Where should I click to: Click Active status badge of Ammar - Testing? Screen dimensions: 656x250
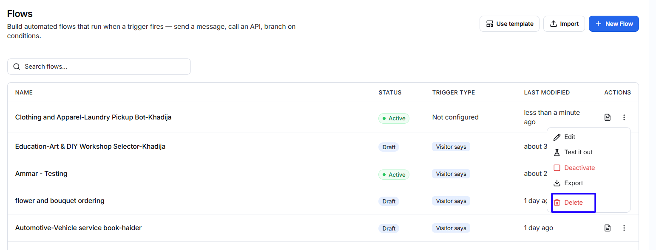394,175
